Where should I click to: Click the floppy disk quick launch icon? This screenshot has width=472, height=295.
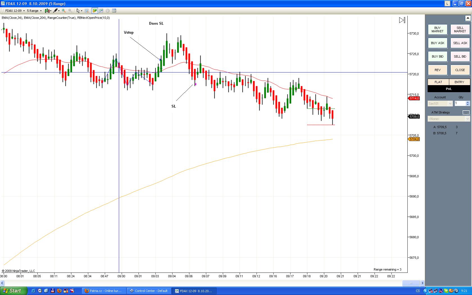click(x=53, y=291)
